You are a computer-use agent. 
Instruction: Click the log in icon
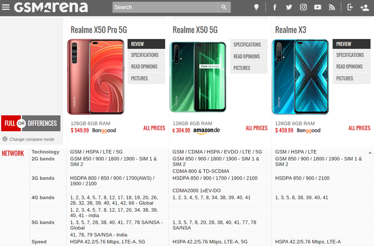(350, 7)
